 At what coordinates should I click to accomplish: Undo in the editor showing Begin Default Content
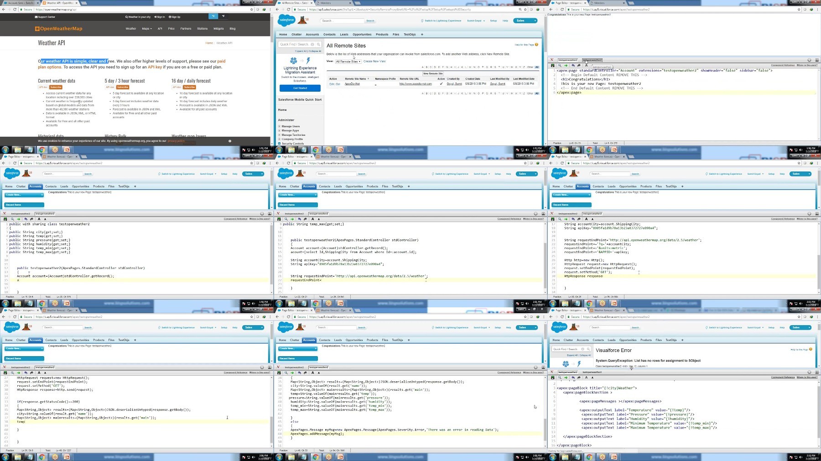(x=573, y=66)
